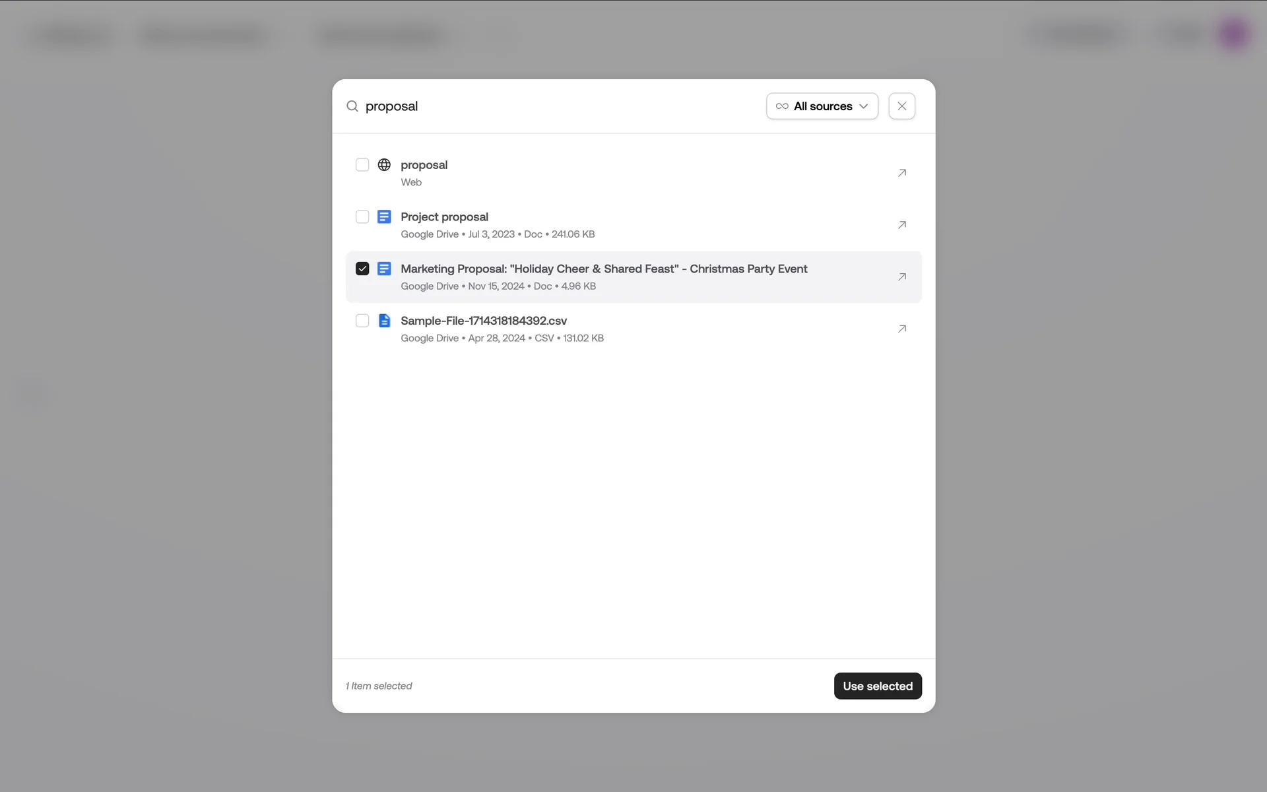Open Sample-File csv external link arrow
This screenshot has width=1267, height=792.
click(901, 329)
